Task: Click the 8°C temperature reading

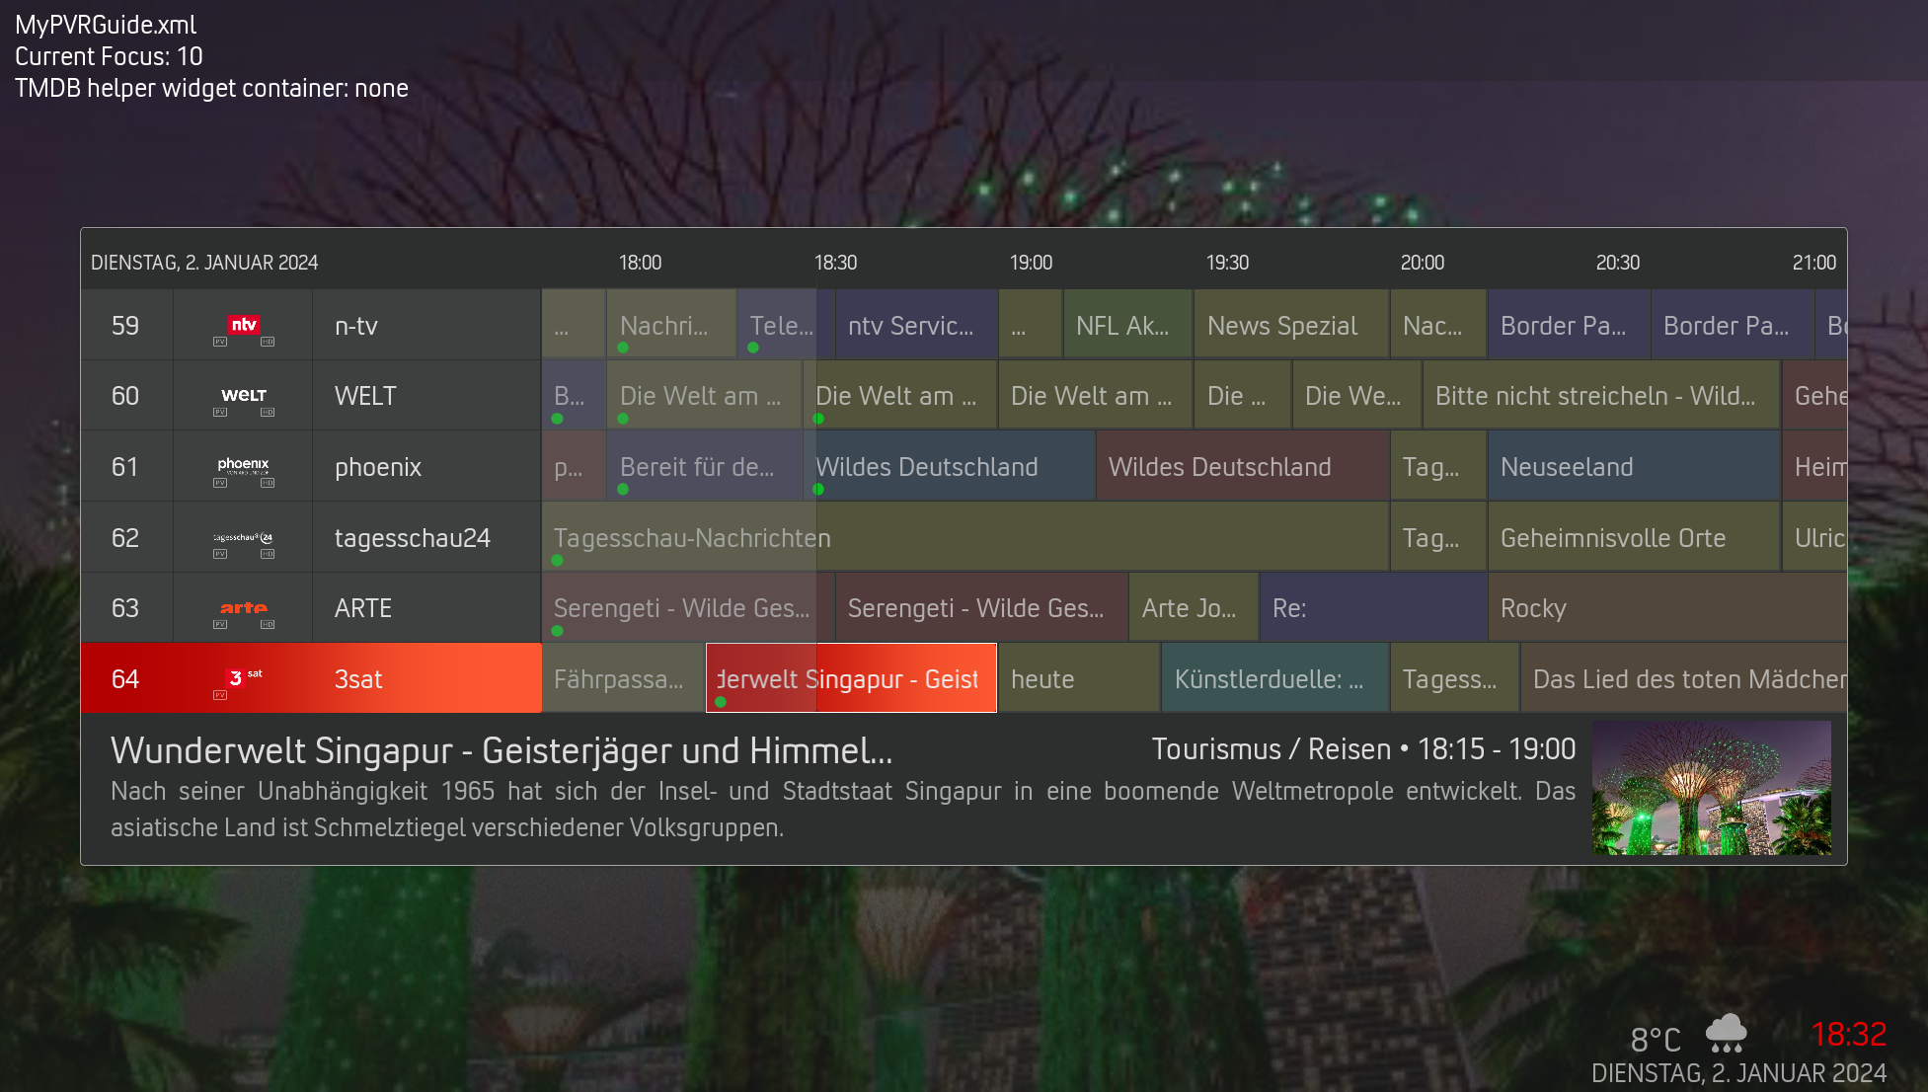Action: pos(1656,1040)
